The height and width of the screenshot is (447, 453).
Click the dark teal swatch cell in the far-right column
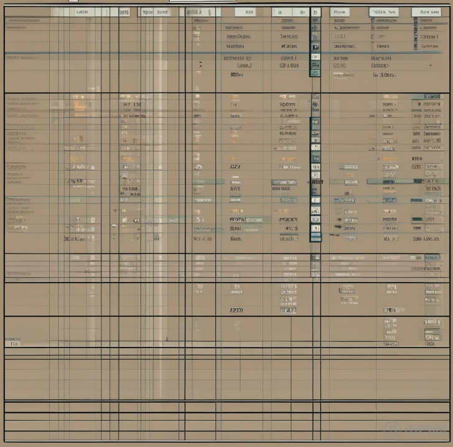point(429,219)
